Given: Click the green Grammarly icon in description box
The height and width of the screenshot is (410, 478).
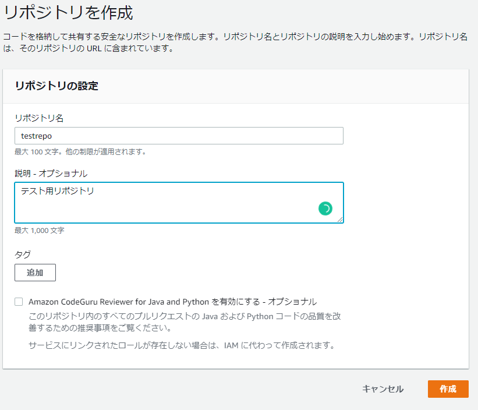Looking at the screenshot, I should [x=325, y=208].
